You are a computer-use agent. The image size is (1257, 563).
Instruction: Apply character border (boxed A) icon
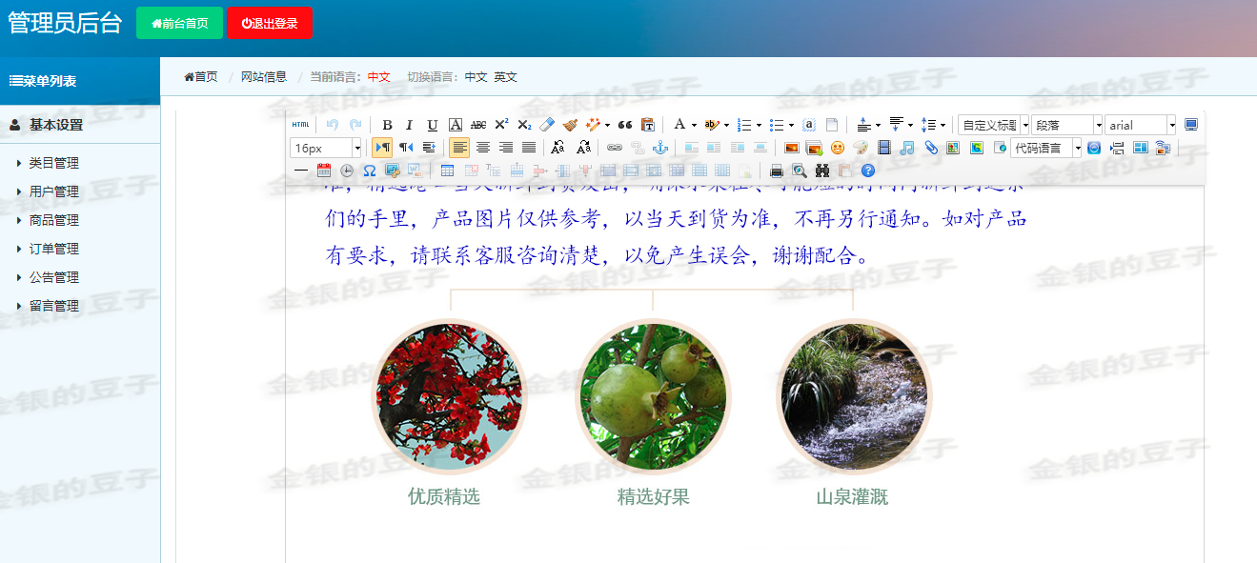coord(456,125)
